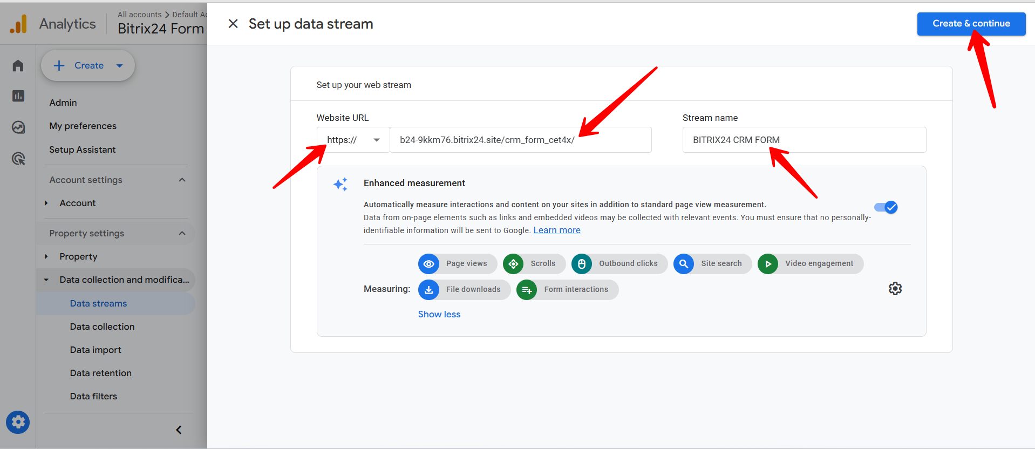Collapse the Property settings section
Viewport: 1035px width, 449px height.
[x=182, y=233]
